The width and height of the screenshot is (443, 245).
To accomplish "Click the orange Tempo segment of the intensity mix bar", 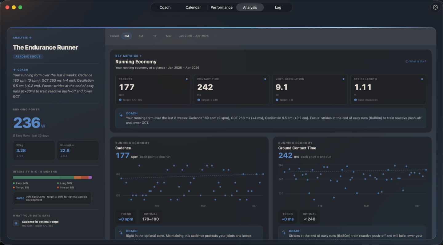I will coord(77,177).
